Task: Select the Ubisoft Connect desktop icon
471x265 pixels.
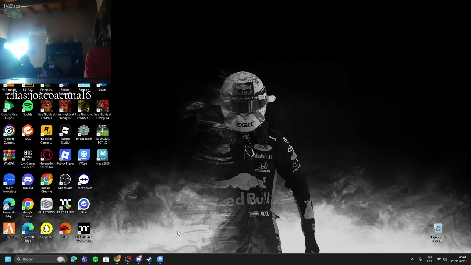Action: pos(9,135)
